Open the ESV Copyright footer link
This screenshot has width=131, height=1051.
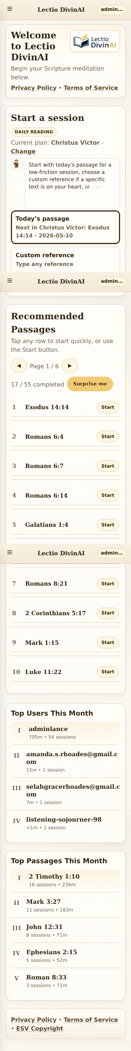(39, 1028)
